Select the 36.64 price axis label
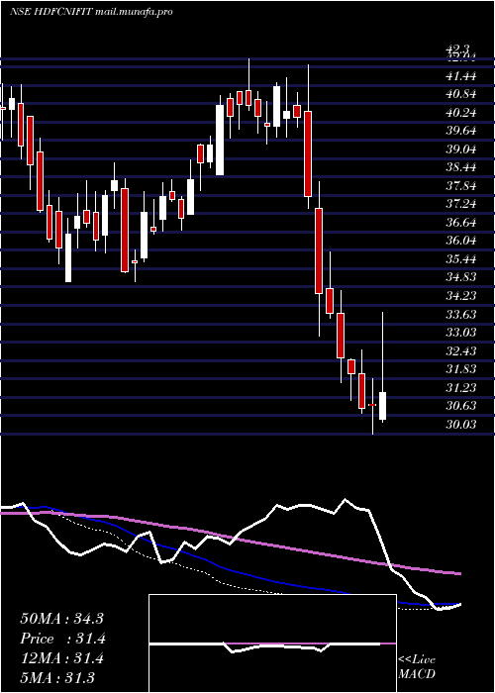Screen dimensions: 495x693 pos(460,223)
